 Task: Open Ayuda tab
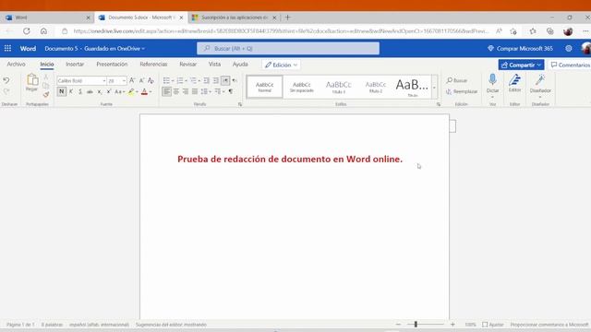240,65
